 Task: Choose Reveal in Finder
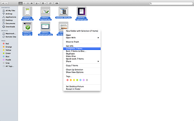coord(82,89)
